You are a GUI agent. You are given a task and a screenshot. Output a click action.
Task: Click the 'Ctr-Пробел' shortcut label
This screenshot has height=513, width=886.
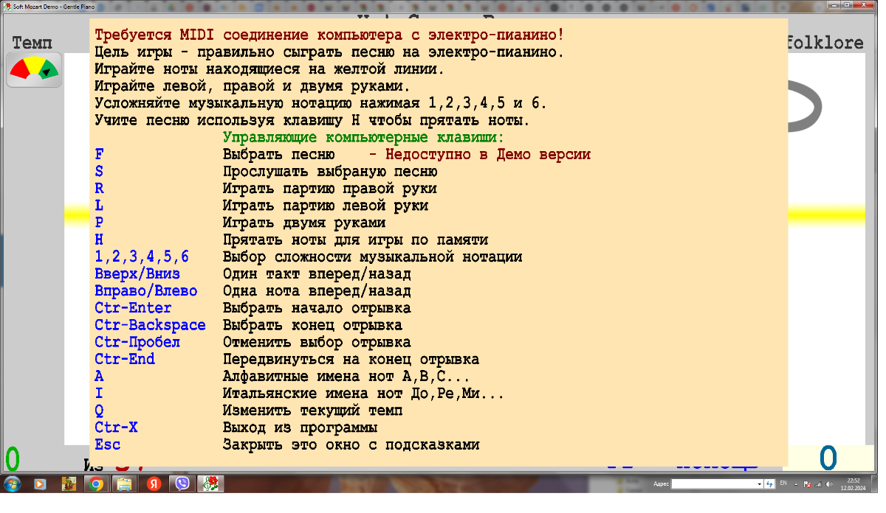(x=137, y=342)
